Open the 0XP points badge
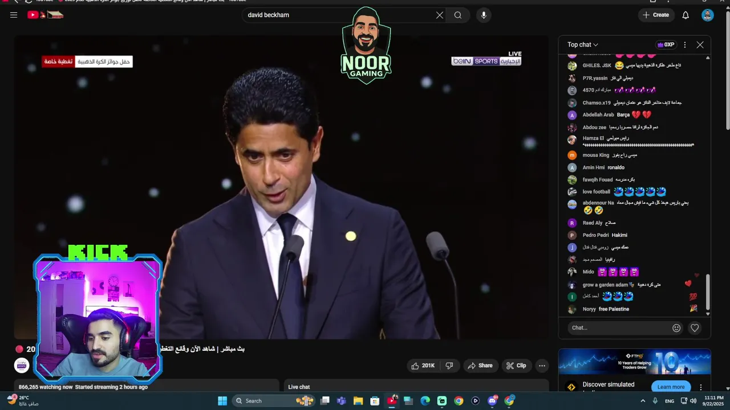The image size is (730, 410). click(666, 45)
